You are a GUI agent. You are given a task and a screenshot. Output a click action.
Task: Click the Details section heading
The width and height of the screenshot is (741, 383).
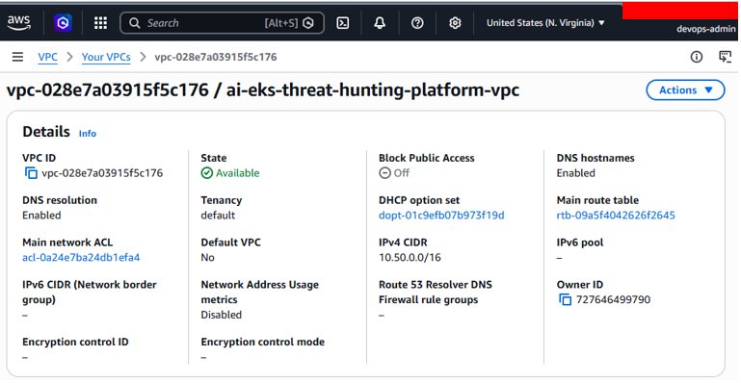46,132
